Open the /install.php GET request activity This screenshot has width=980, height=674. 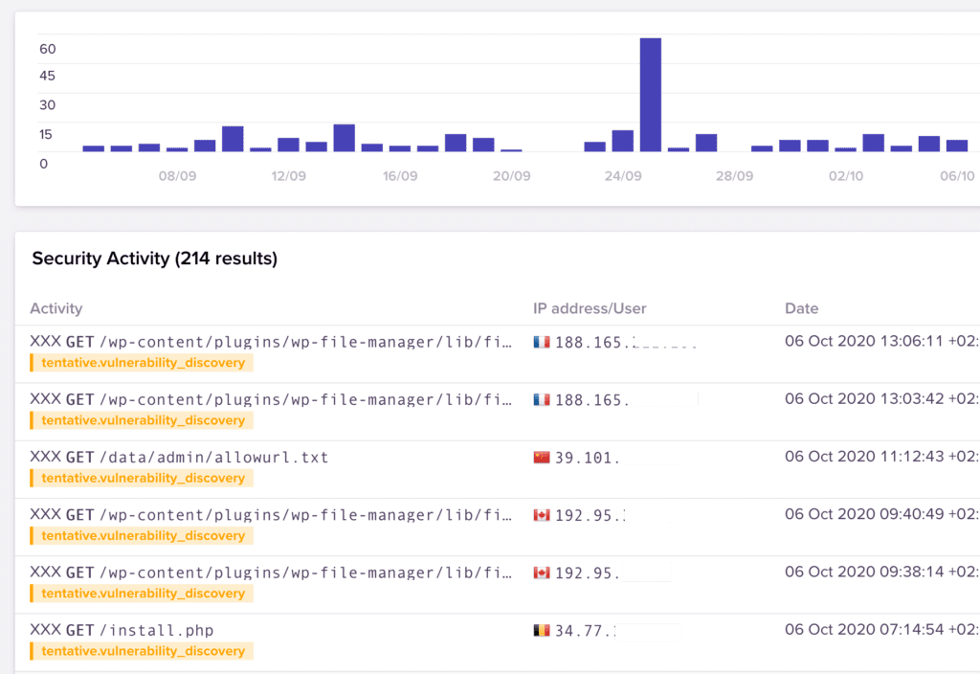click(122, 630)
